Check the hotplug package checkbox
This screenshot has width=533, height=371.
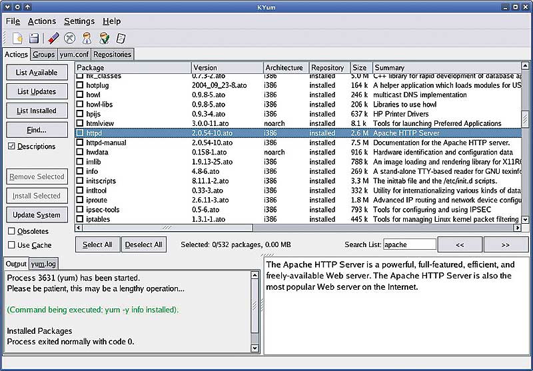click(79, 85)
